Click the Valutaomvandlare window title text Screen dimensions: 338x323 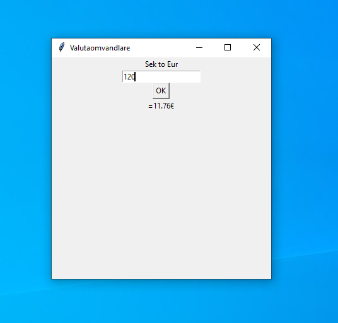(100, 48)
